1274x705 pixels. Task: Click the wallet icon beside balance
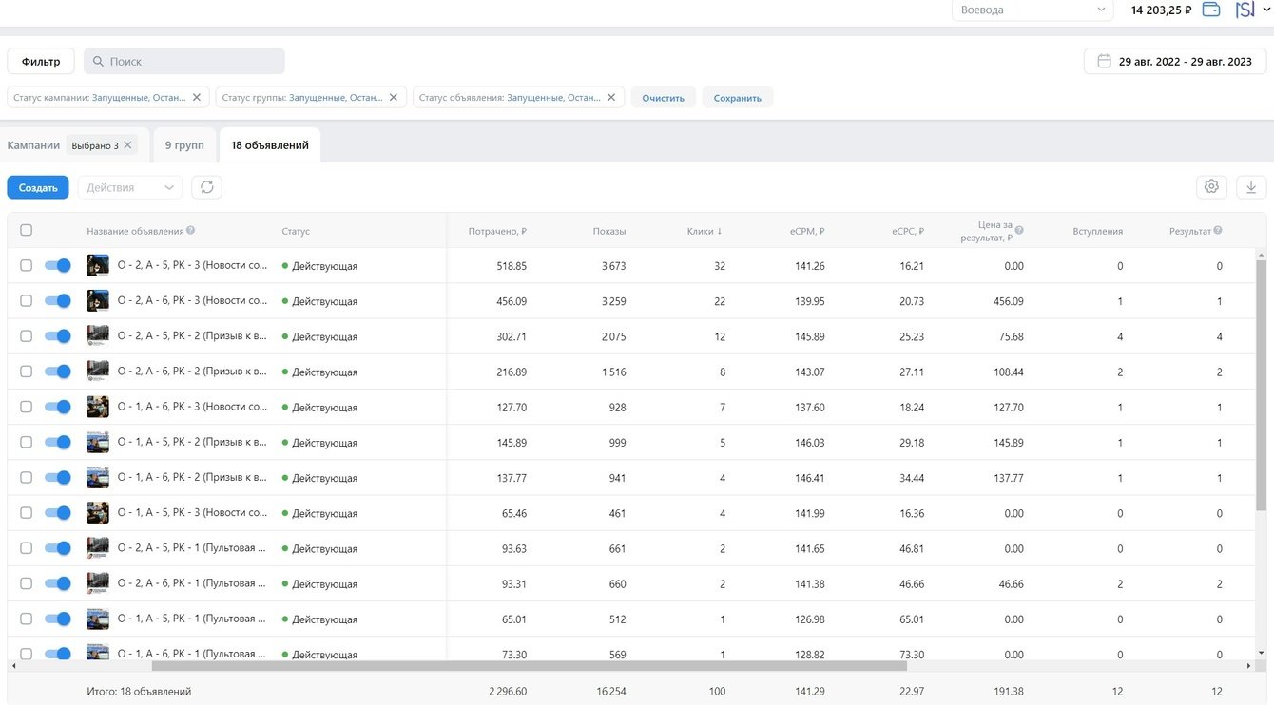point(1211,10)
